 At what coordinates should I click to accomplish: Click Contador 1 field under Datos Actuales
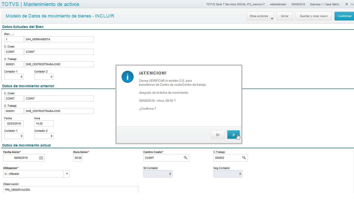coord(14,77)
